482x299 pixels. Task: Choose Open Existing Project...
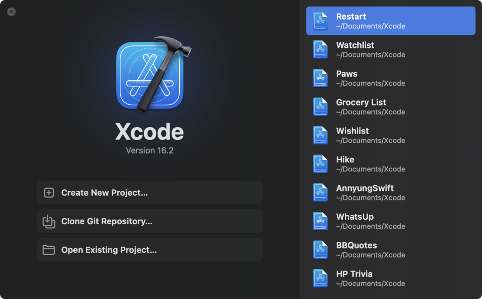pyautogui.click(x=150, y=250)
